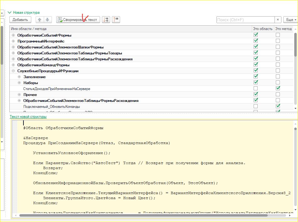Click the '&НаСервере' directive in the code
This screenshot has width=298, height=222.
[36, 138]
